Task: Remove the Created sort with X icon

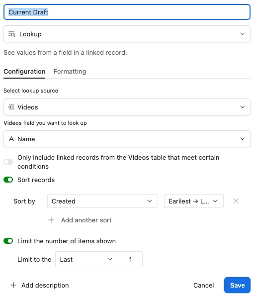Action: [x=236, y=201]
